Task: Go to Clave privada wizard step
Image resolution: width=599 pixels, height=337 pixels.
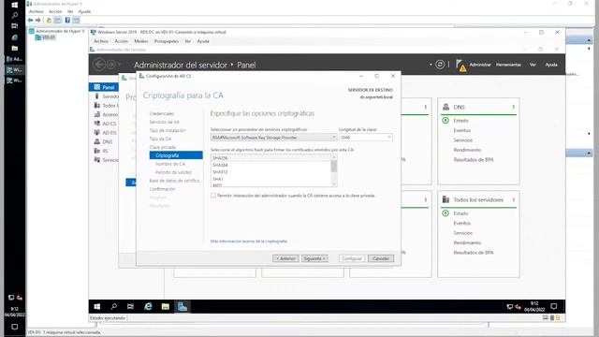Action: click(x=163, y=148)
